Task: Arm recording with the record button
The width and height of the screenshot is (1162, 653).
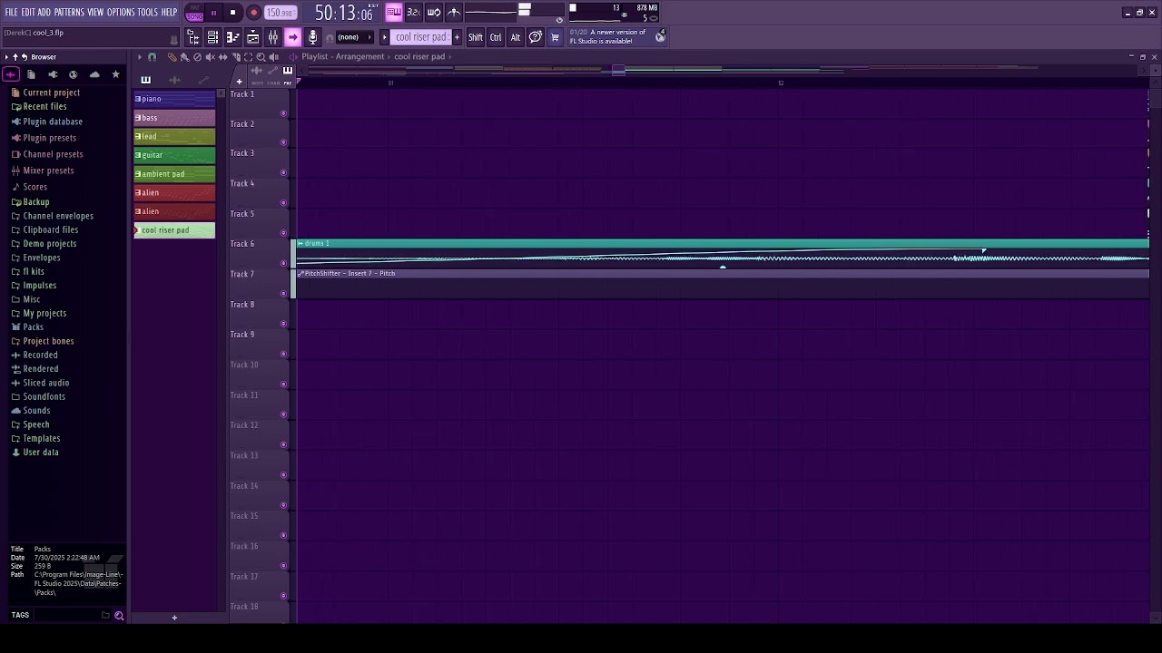Action: coord(253,13)
